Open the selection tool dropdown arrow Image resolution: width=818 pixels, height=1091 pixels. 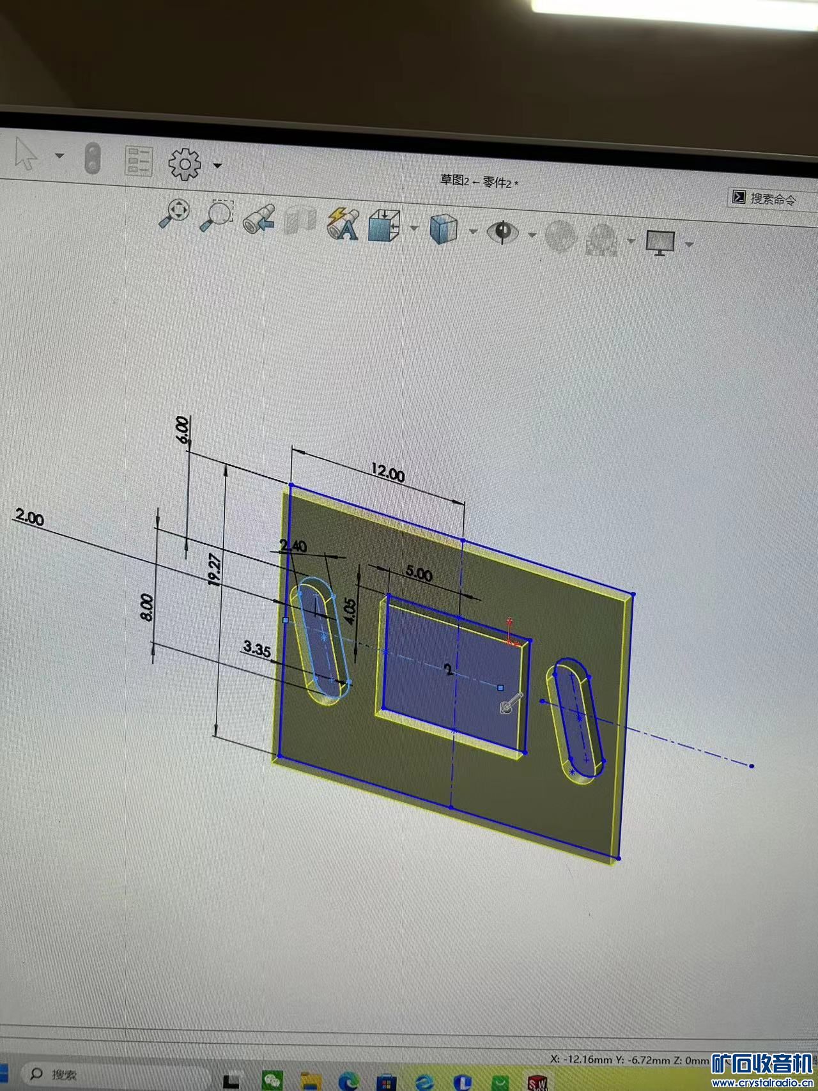click(59, 156)
